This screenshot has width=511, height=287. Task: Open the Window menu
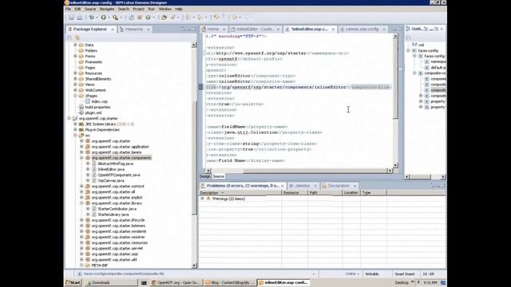click(x=165, y=9)
